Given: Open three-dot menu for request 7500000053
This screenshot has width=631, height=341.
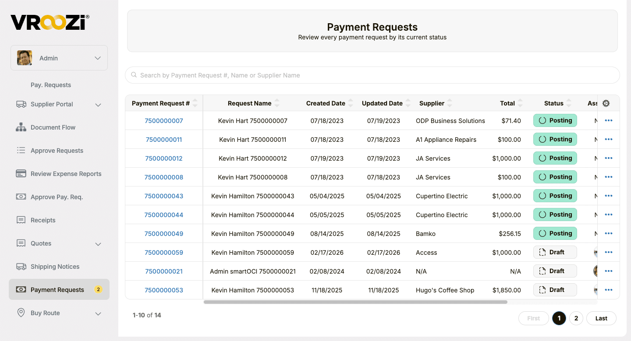Looking at the screenshot, I should coord(608,290).
